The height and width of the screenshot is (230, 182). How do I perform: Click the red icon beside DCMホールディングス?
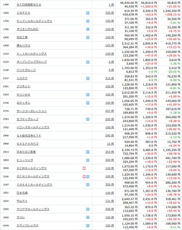84,168
